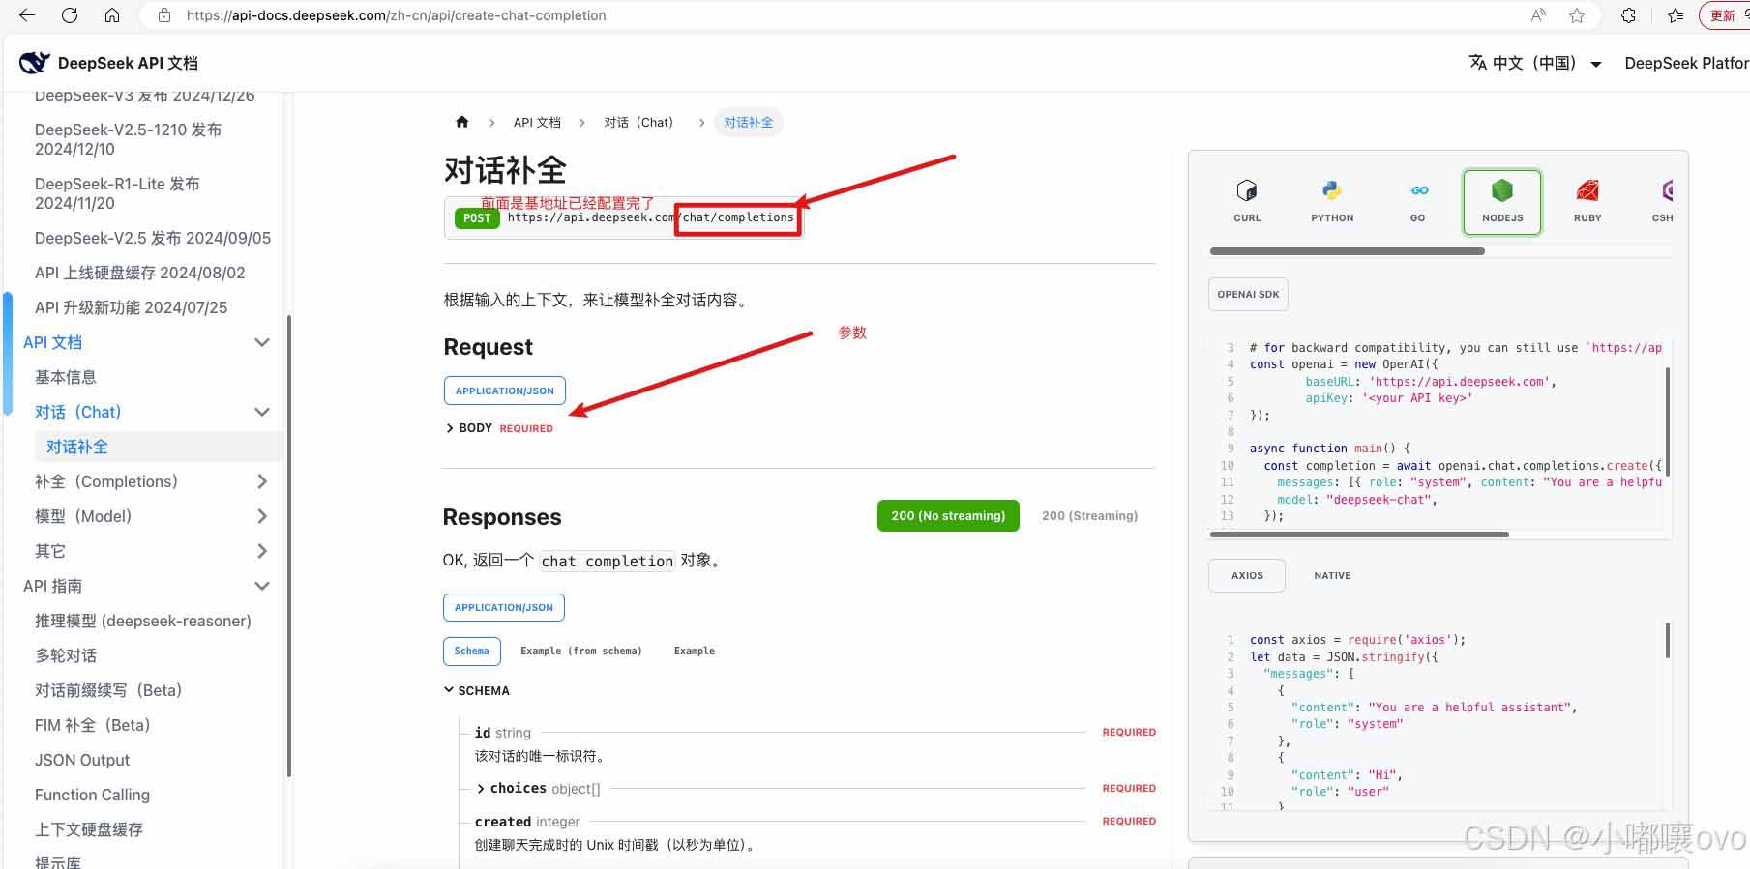Expand the 模型（Model） sidebar chevron

click(x=262, y=516)
